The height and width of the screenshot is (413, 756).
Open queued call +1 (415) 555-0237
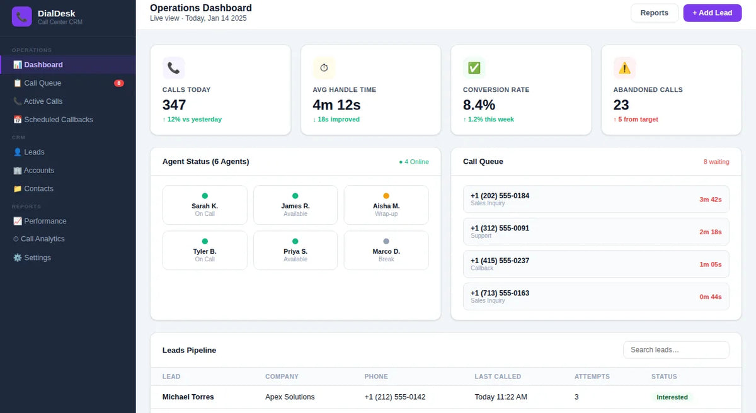(596, 264)
